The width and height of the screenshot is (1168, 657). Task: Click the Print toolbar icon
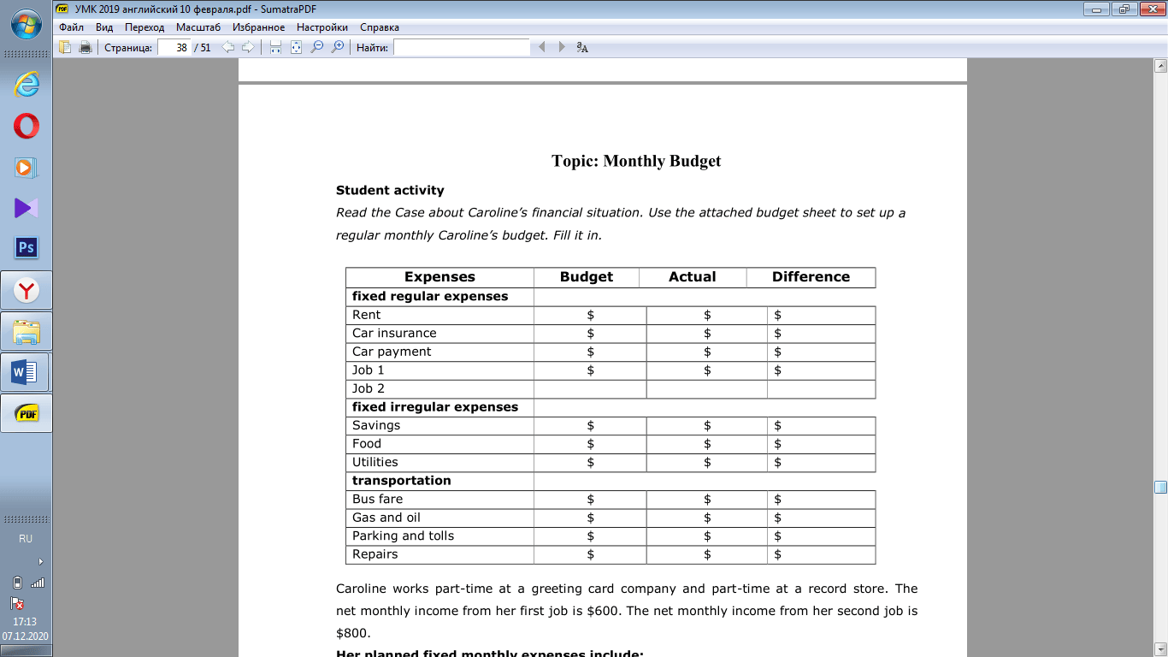(x=86, y=48)
